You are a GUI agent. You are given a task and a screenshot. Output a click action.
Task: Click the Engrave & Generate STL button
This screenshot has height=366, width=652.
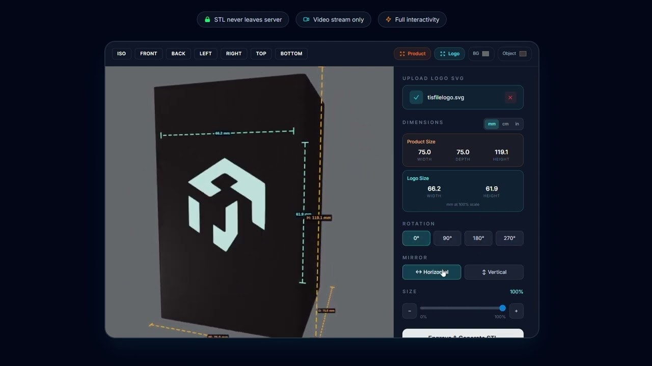pos(463,334)
